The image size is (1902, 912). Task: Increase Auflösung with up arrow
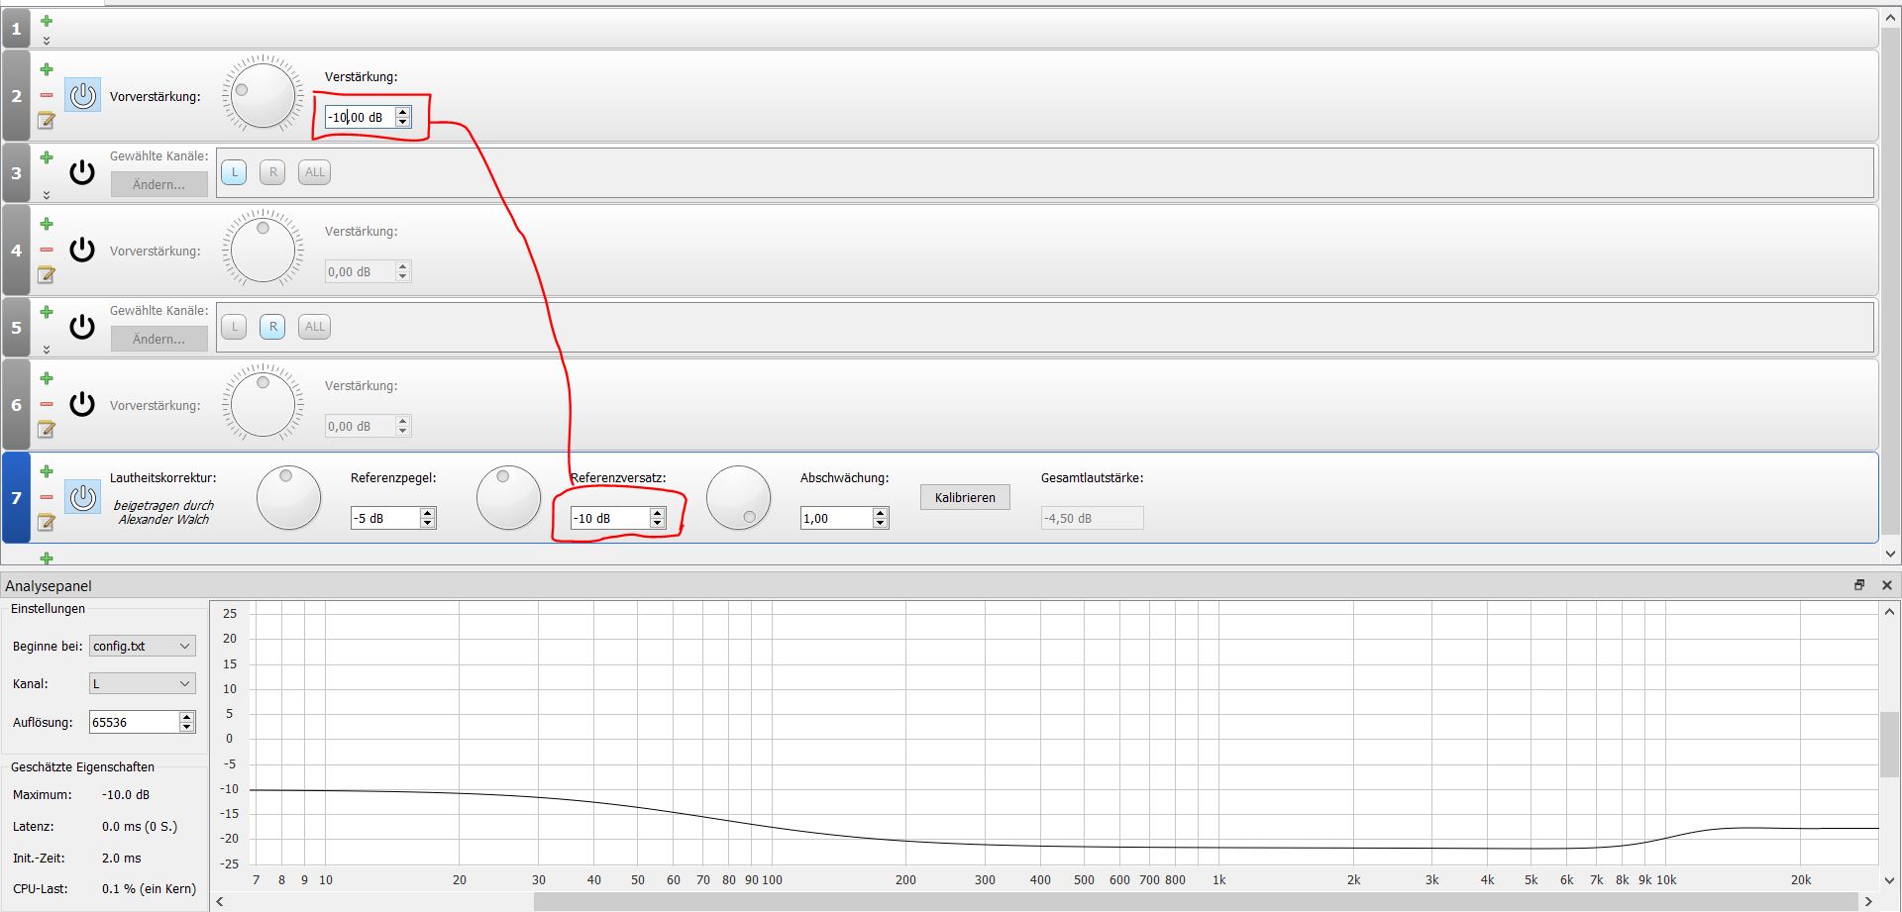(187, 717)
